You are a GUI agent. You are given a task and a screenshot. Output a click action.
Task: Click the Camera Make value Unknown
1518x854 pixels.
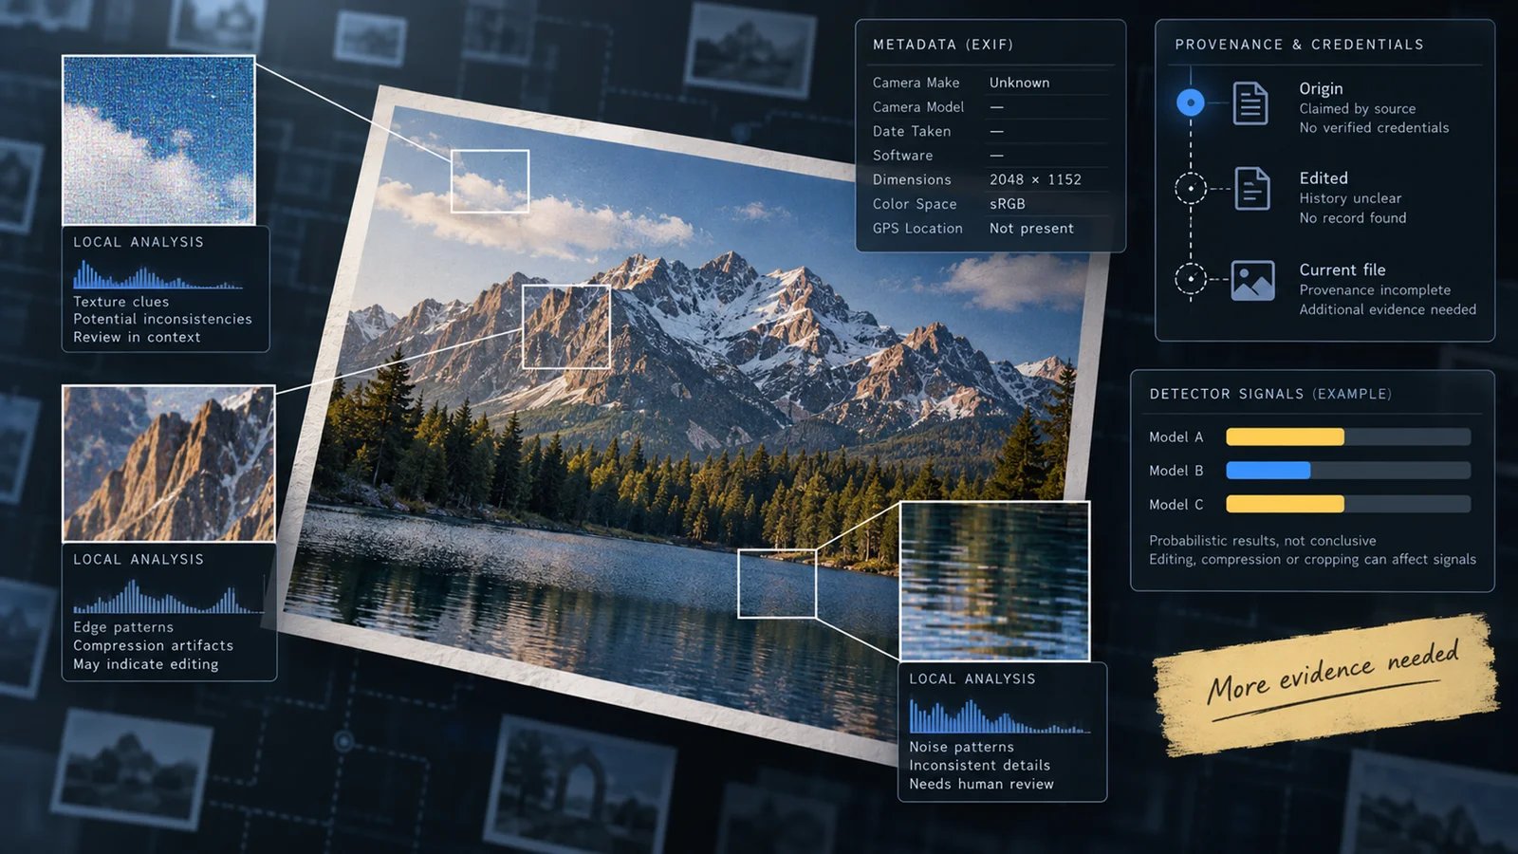[x=1019, y=83]
